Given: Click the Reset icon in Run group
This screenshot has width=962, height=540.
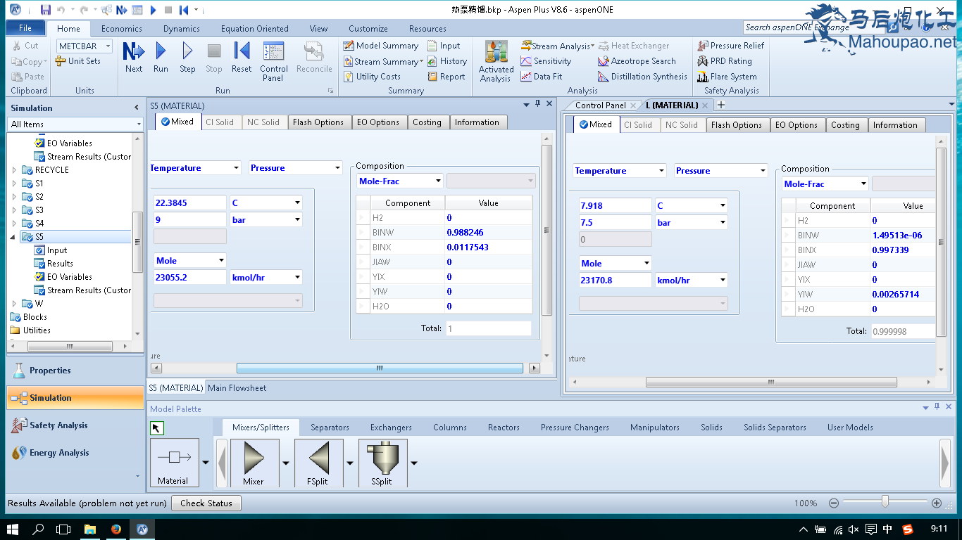Looking at the screenshot, I should click(242, 58).
